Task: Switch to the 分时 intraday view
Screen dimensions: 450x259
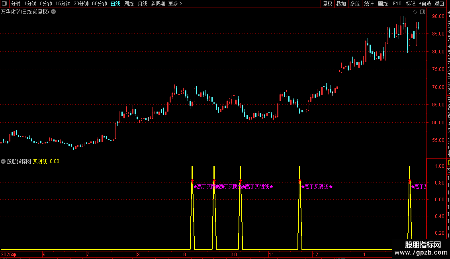Action: [x=16, y=4]
